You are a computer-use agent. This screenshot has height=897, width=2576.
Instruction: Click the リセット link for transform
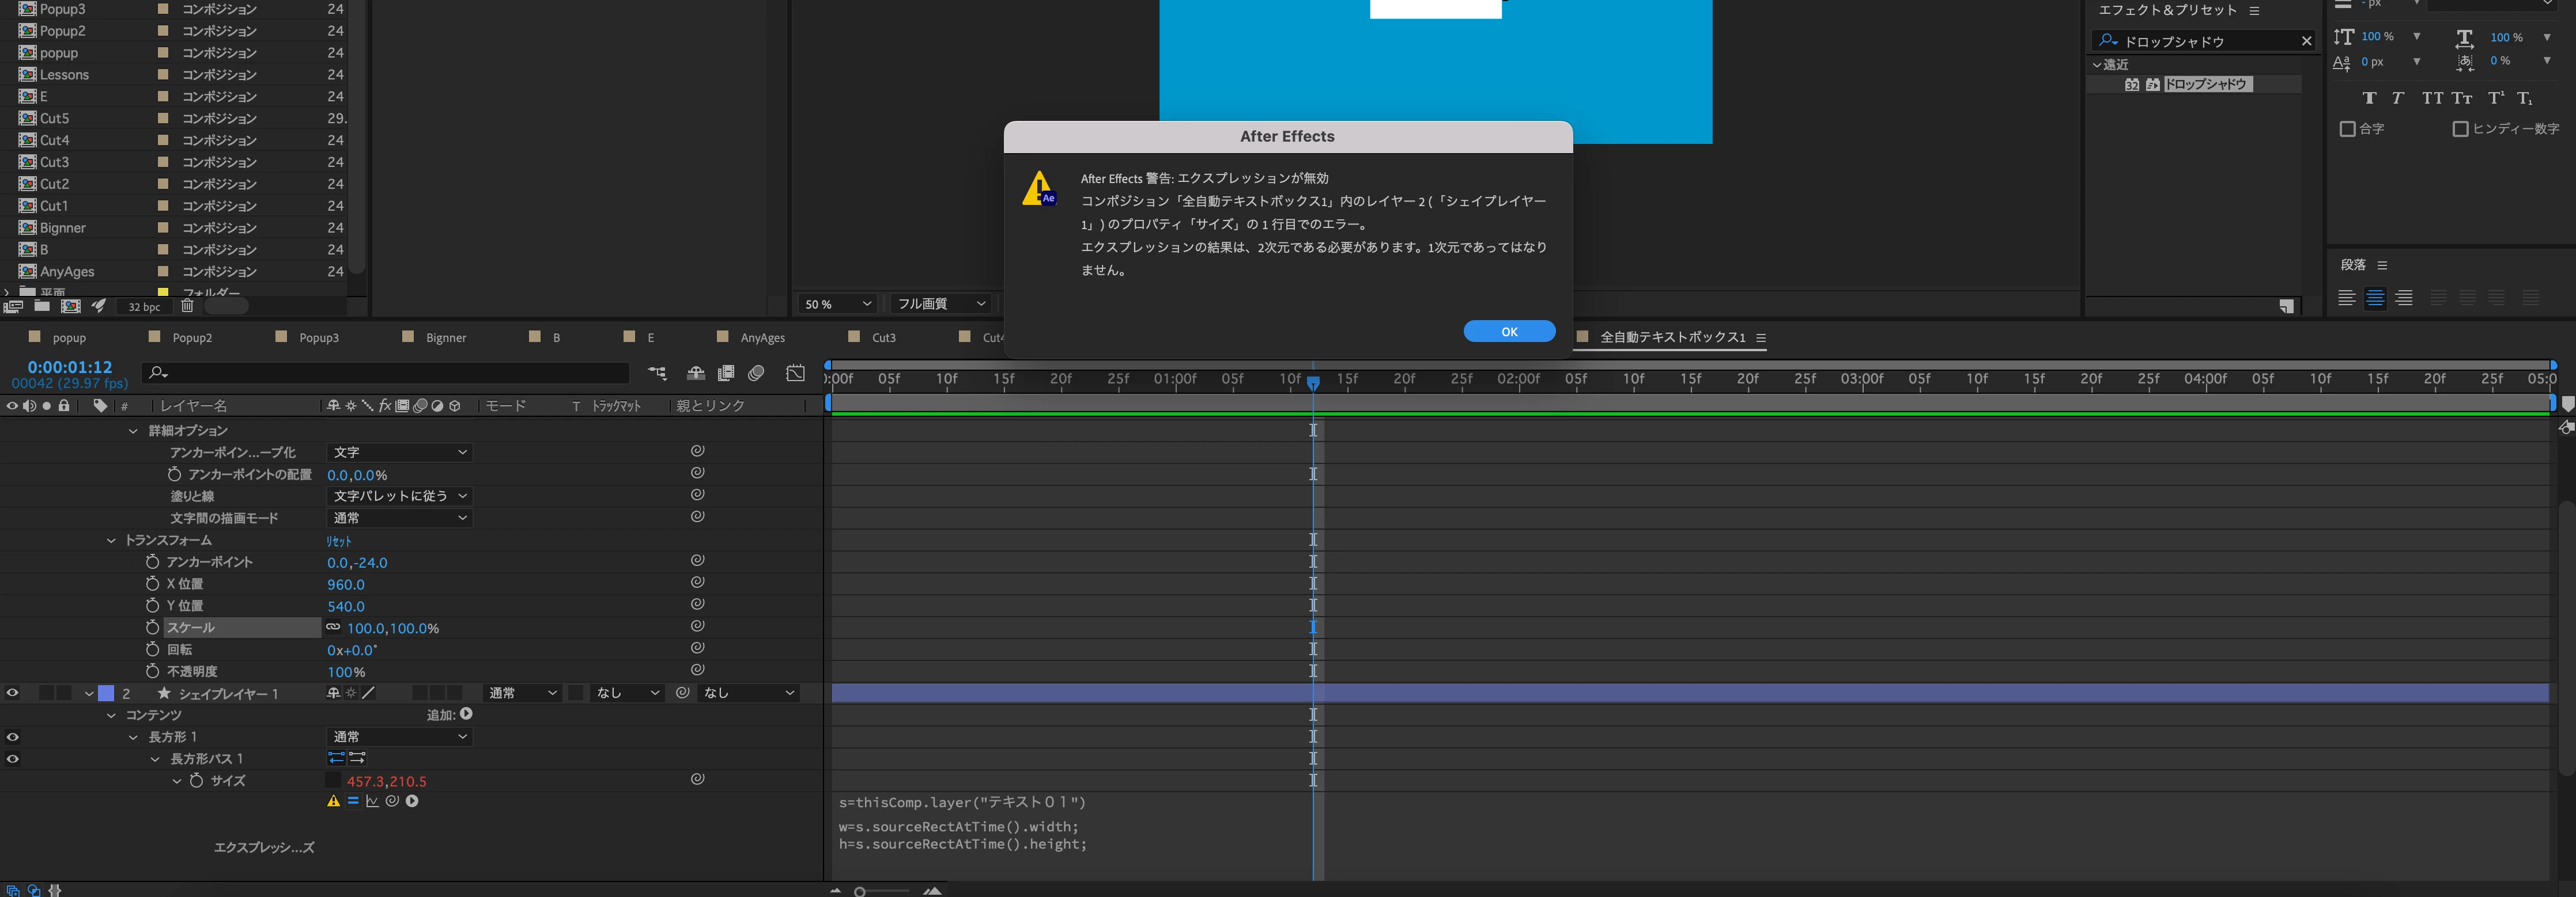pos(338,541)
